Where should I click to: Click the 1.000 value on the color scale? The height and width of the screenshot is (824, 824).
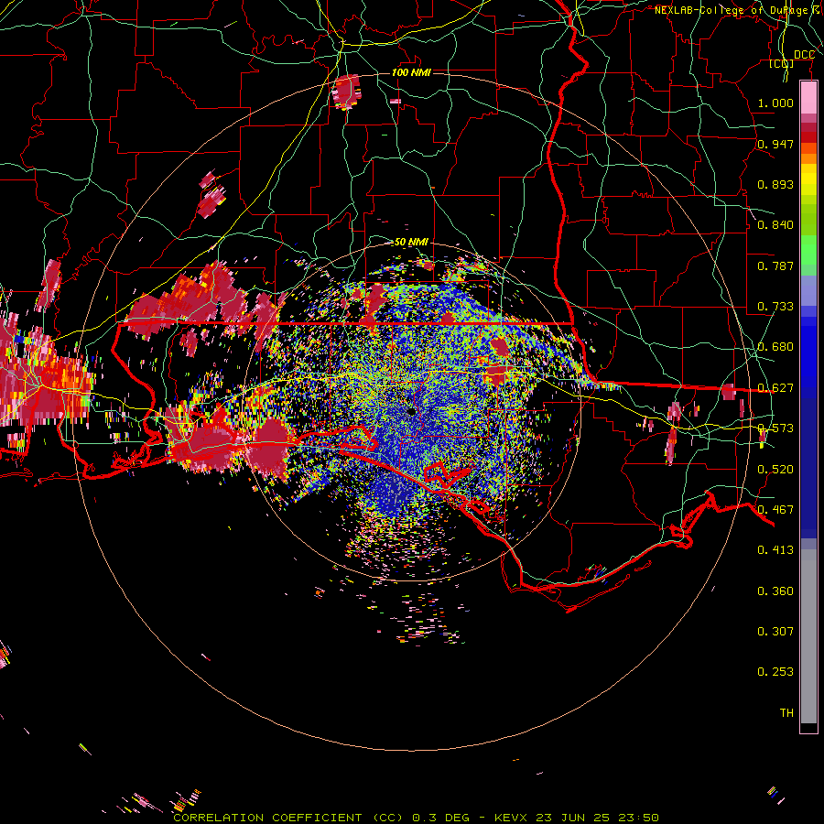click(x=775, y=103)
